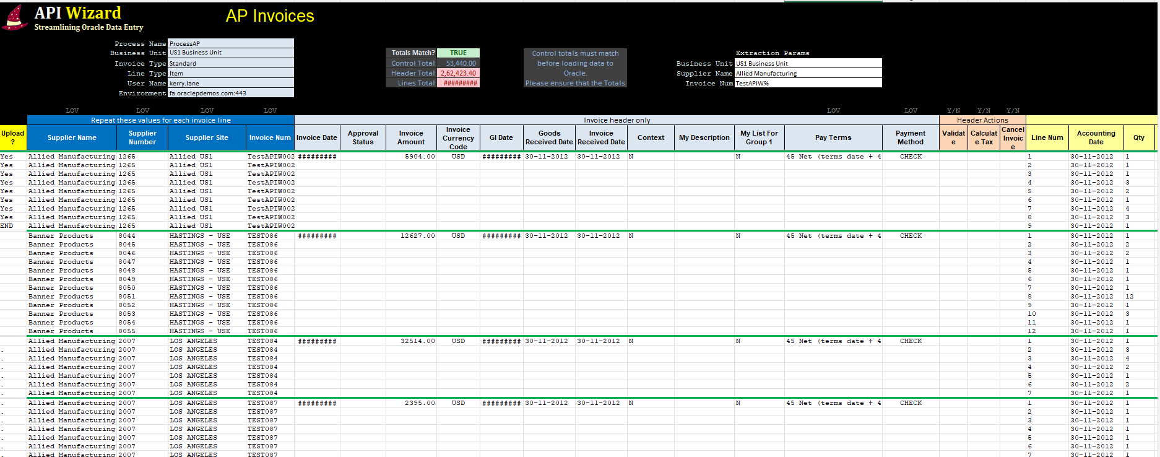The width and height of the screenshot is (1160, 457).
Task: Select supplier number cell 8044
Action: pyautogui.click(x=142, y=236)
